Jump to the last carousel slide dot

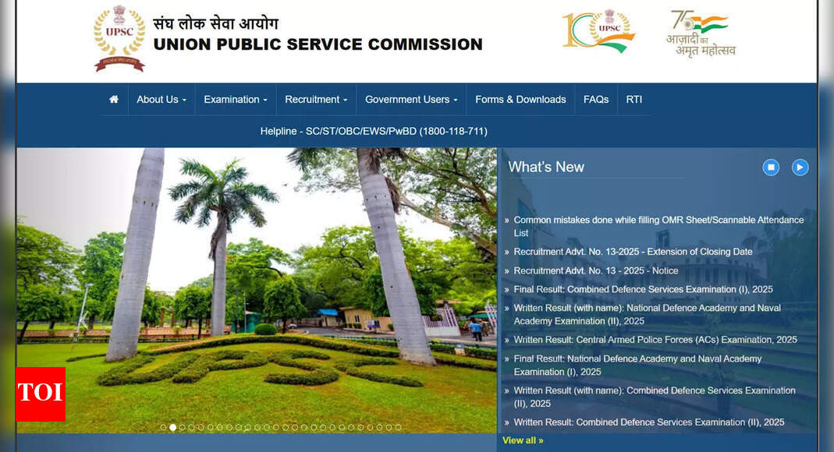pos(398,427)
